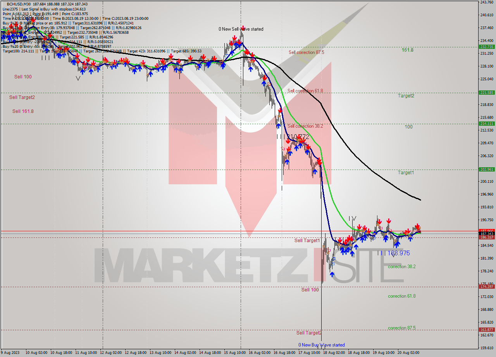Click the 'Sell Target1' label
Screen dimensions: 496x357
[307, 241]
